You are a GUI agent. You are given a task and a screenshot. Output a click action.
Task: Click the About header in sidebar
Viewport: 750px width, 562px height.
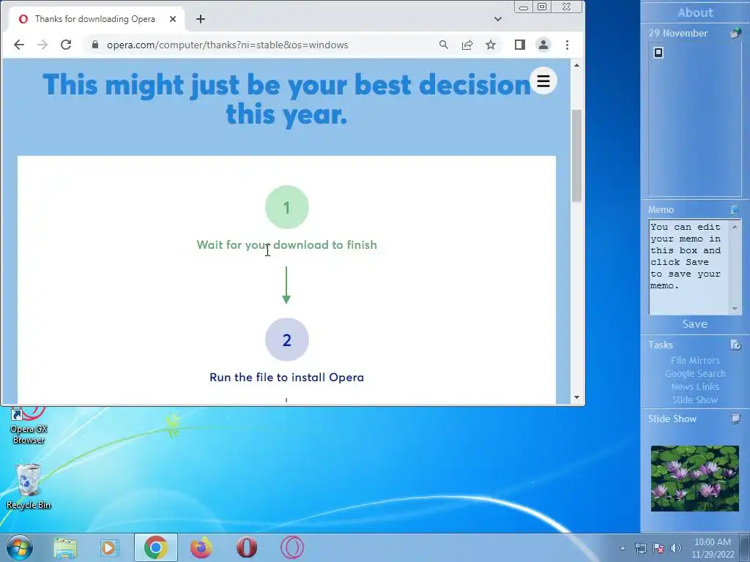[695, 12]
